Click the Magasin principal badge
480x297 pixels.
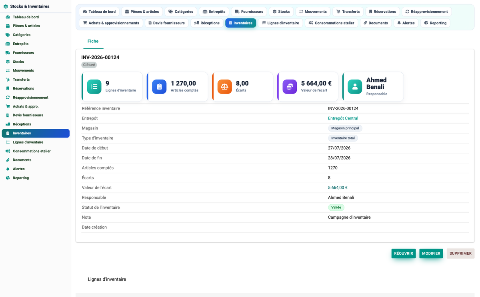(345, 128)
